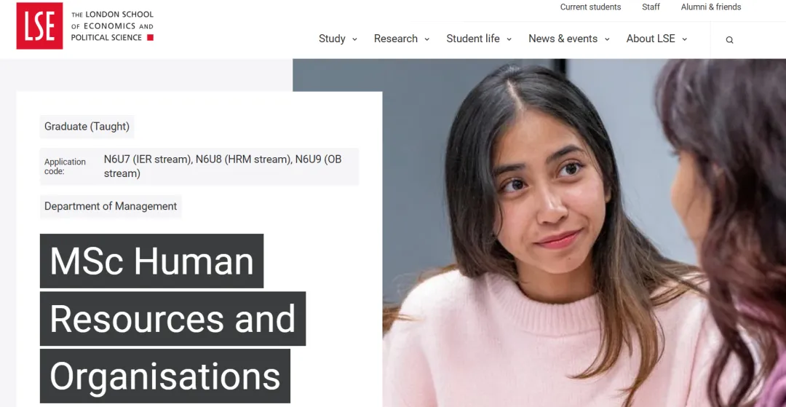The width and height of the screenshot is (786, 407).
Task: Click the hero photo of the students
Action: tap(584, 232)
